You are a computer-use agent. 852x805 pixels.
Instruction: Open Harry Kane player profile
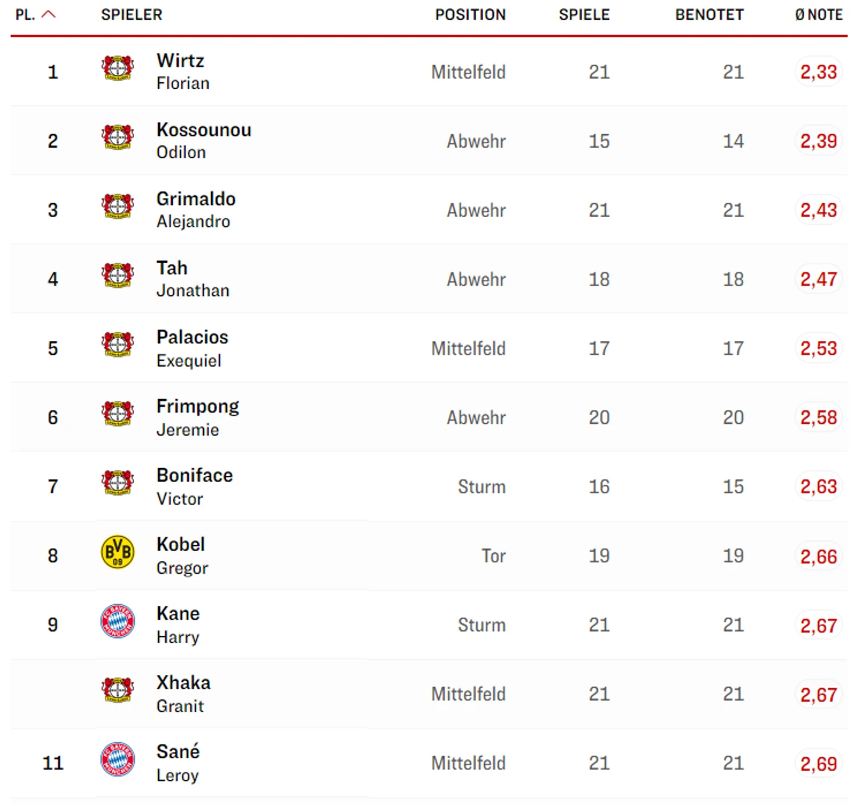click(178, 625)
